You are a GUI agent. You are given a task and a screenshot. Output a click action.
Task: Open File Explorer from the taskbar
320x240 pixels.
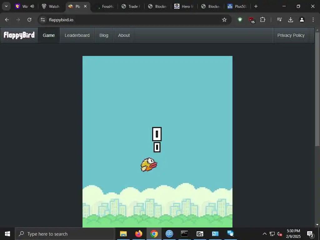(x=123, y=234)
